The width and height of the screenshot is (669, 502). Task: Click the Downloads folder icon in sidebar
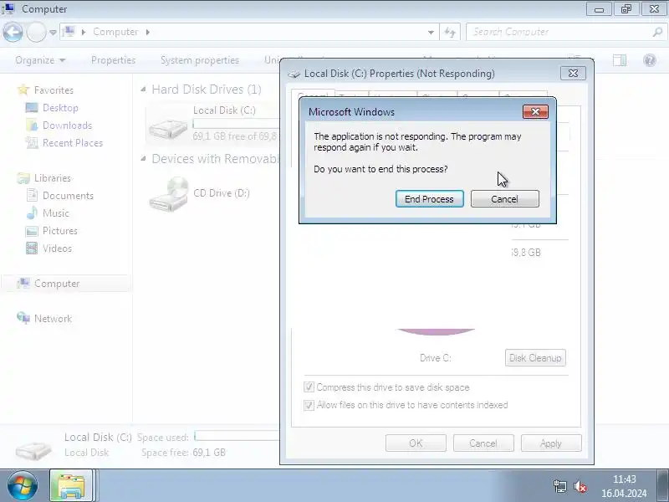[32, 125]
